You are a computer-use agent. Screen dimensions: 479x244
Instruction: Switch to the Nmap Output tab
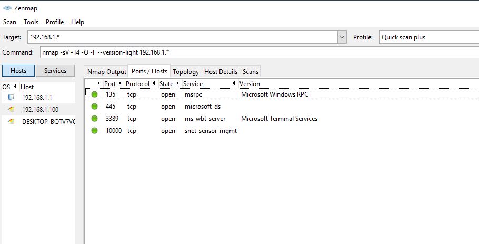(x=106, y=72)
